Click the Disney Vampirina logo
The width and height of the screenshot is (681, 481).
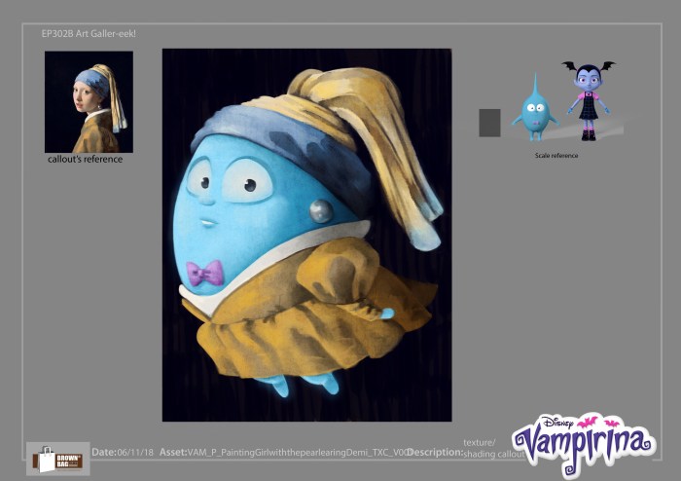pos(583,440)
